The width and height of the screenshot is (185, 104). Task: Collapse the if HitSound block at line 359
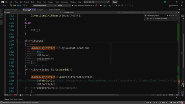click(x=18, y=41)
